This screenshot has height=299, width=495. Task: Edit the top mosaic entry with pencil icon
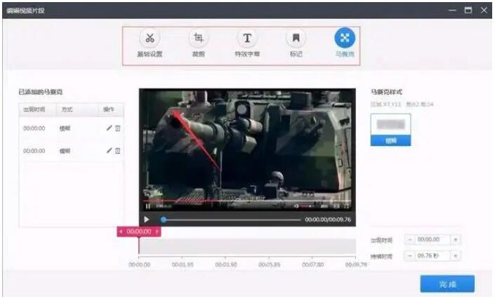(x=109, y=128)
